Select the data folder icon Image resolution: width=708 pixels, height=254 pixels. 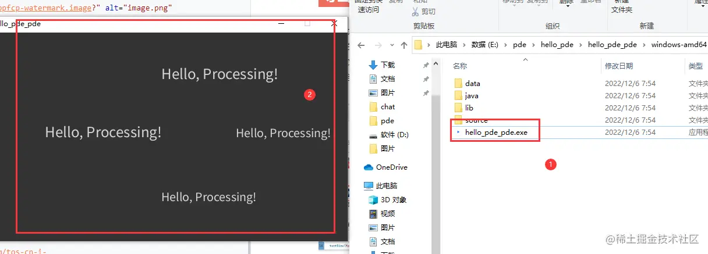tap(458, 84)
